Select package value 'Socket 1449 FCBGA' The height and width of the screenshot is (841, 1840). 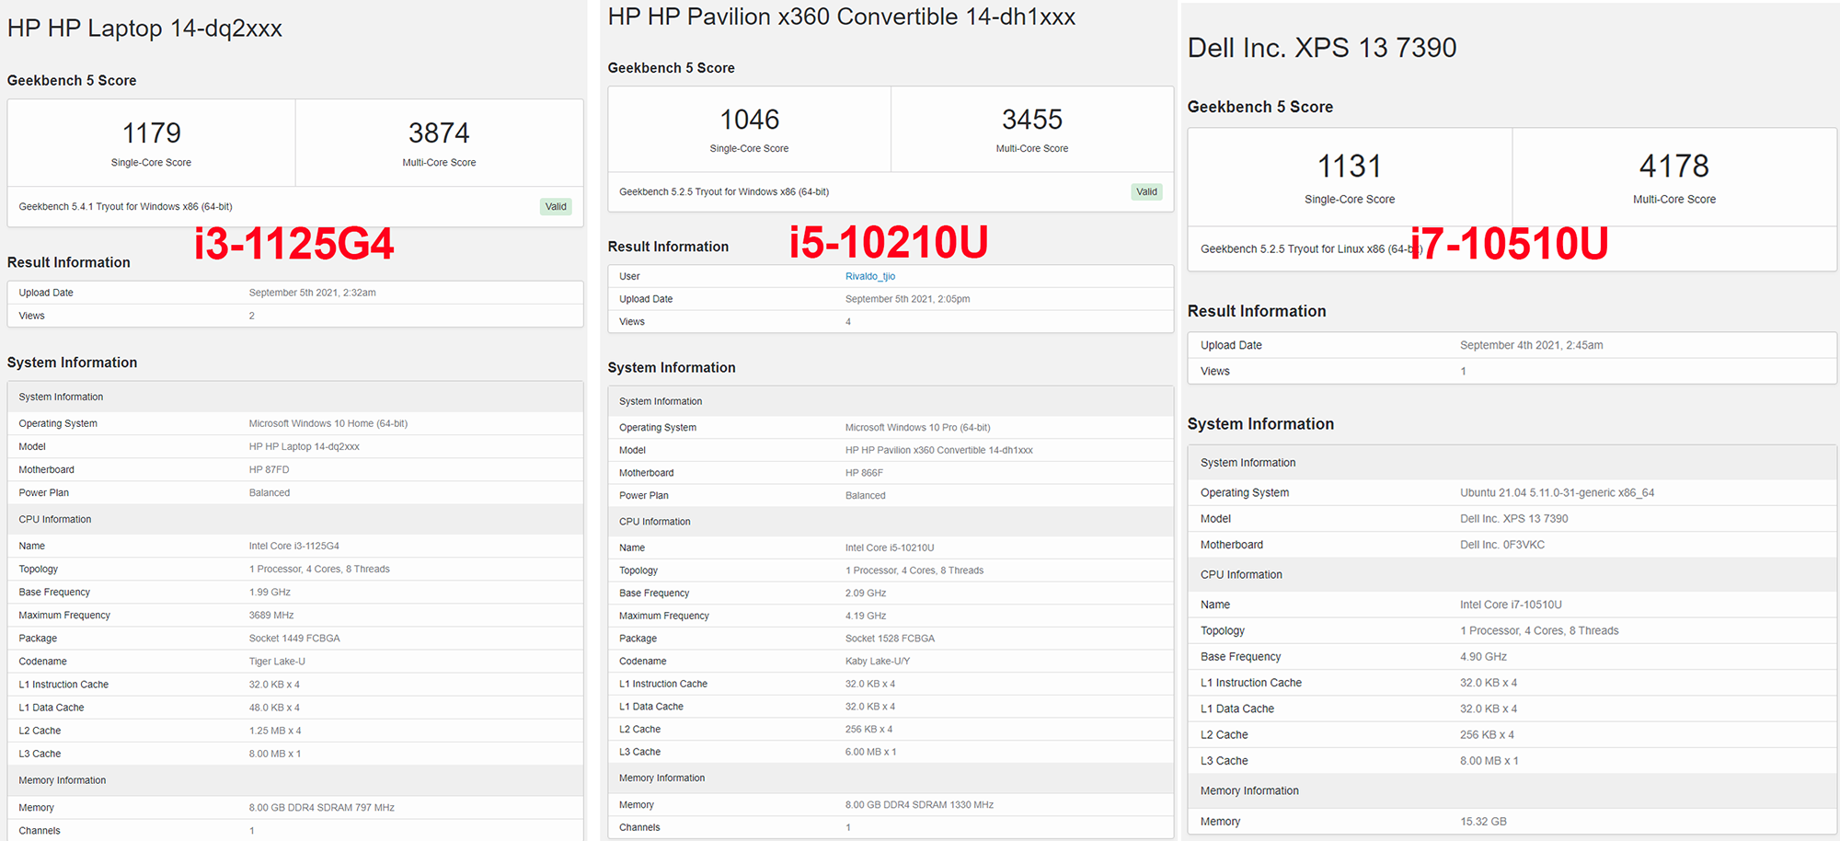click(x=294, y=638)
